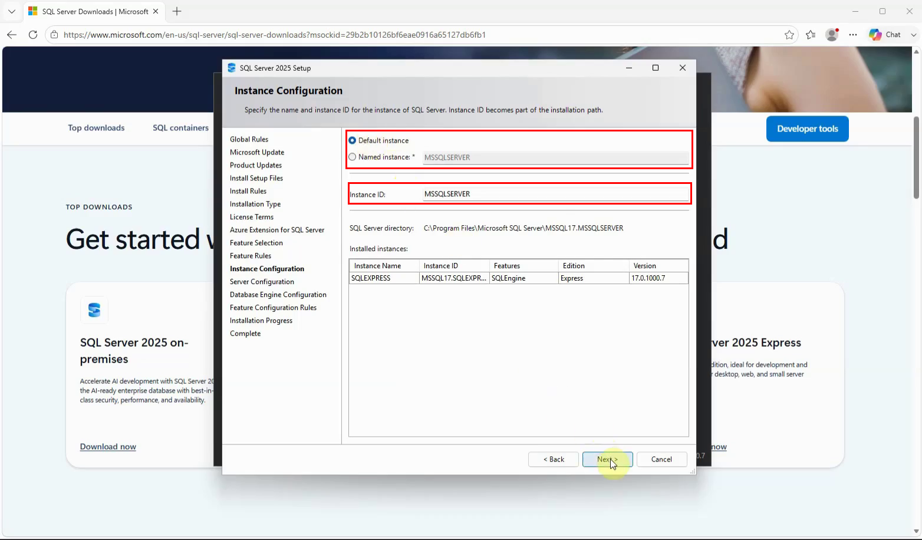Expand the chevron next to Chat
The width and height of the screenshot is (922, 540).
point(914,35)
